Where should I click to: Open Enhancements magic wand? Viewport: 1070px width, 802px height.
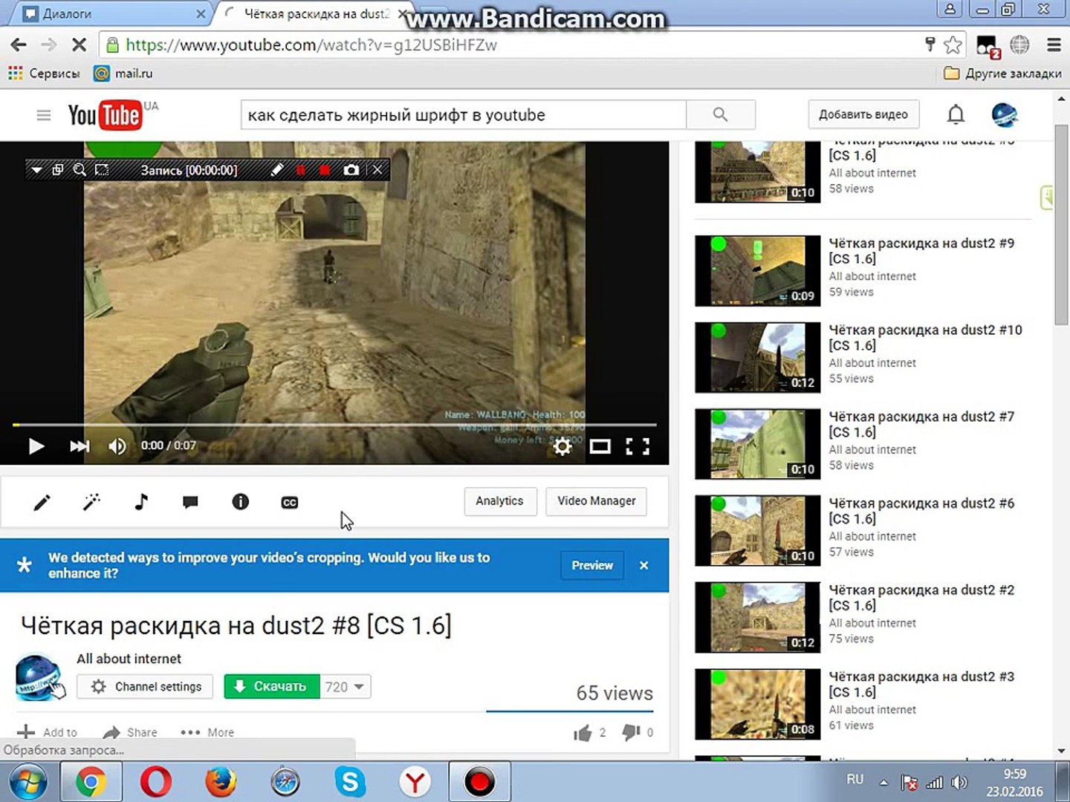click(x=91, y=503)
